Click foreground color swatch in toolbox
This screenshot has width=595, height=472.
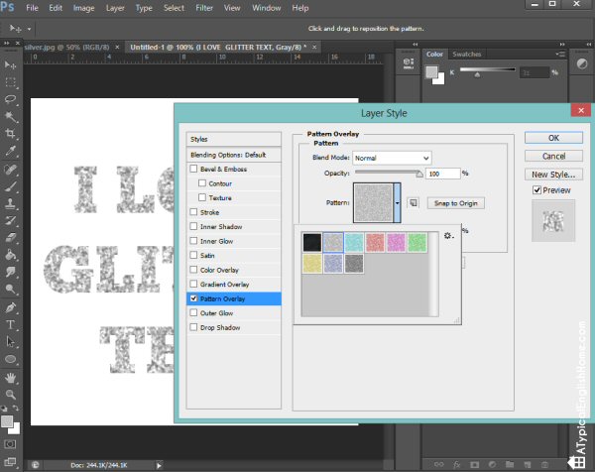pos(7,421)
